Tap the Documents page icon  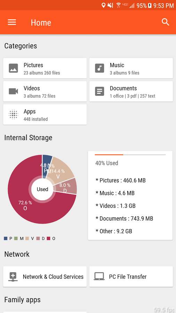tap(99, 91)
